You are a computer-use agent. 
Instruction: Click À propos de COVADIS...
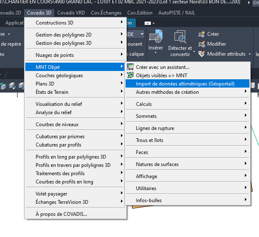click(75, 214)
